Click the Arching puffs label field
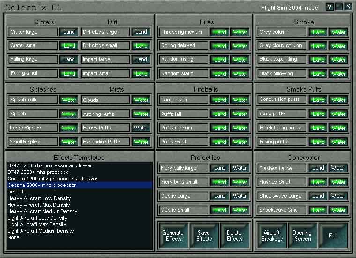356x258 pixels. tap(105, 114)
